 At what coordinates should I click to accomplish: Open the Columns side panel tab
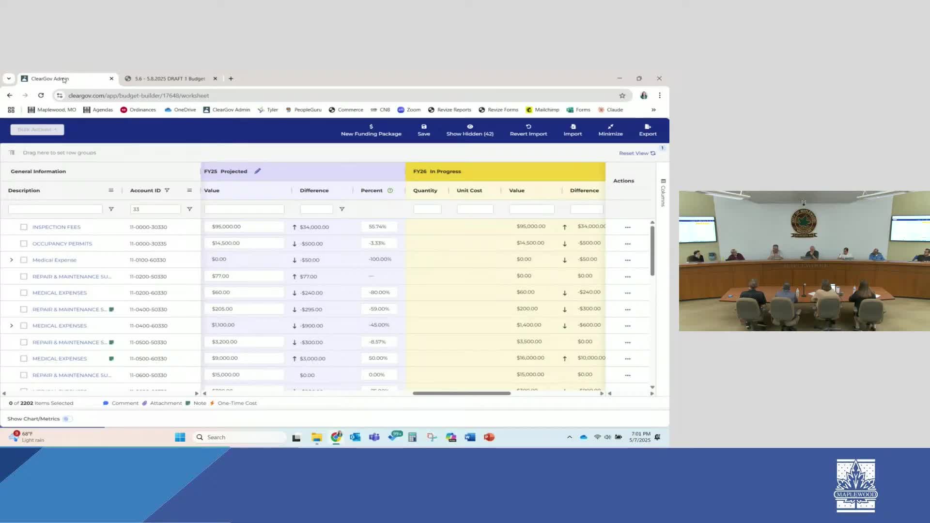(663, 193)
